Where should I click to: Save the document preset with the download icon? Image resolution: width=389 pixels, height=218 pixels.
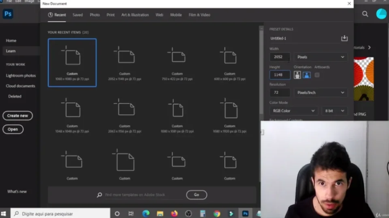point(344,38)
